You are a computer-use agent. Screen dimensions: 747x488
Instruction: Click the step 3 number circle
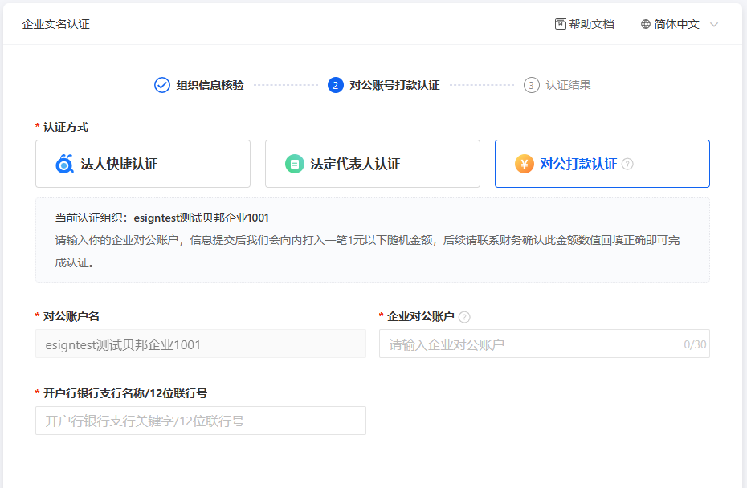(x=532, y=85)
